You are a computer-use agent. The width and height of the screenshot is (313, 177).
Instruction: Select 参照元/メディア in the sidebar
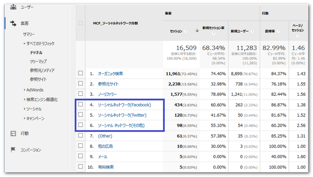point(42,71)
